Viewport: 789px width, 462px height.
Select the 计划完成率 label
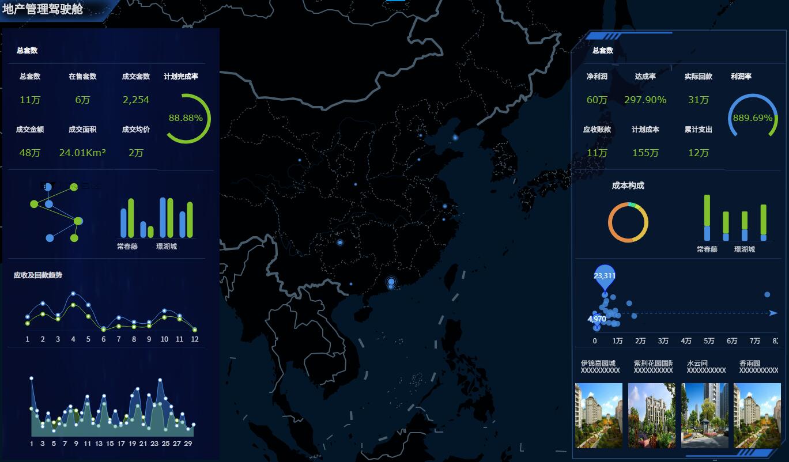pos(181,77)
